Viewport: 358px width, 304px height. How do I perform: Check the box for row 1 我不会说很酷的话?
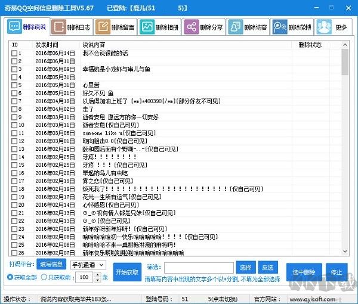(x=14, y=53)
